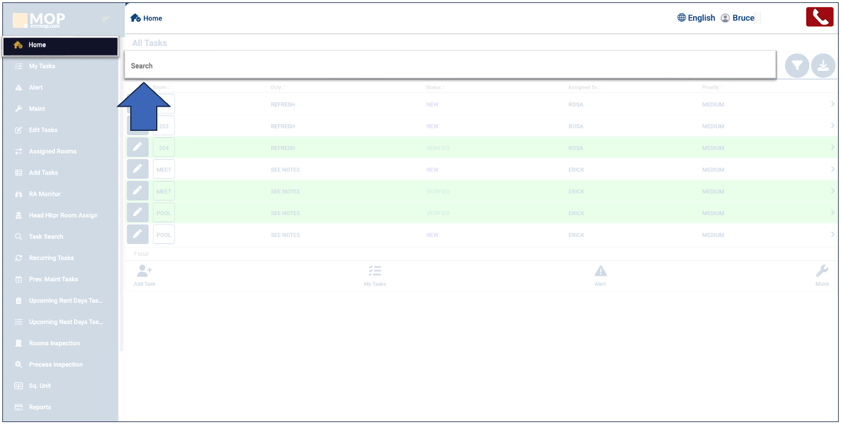Click the download export icon
The image size is (841, 425).
click(x=823, y=66)
